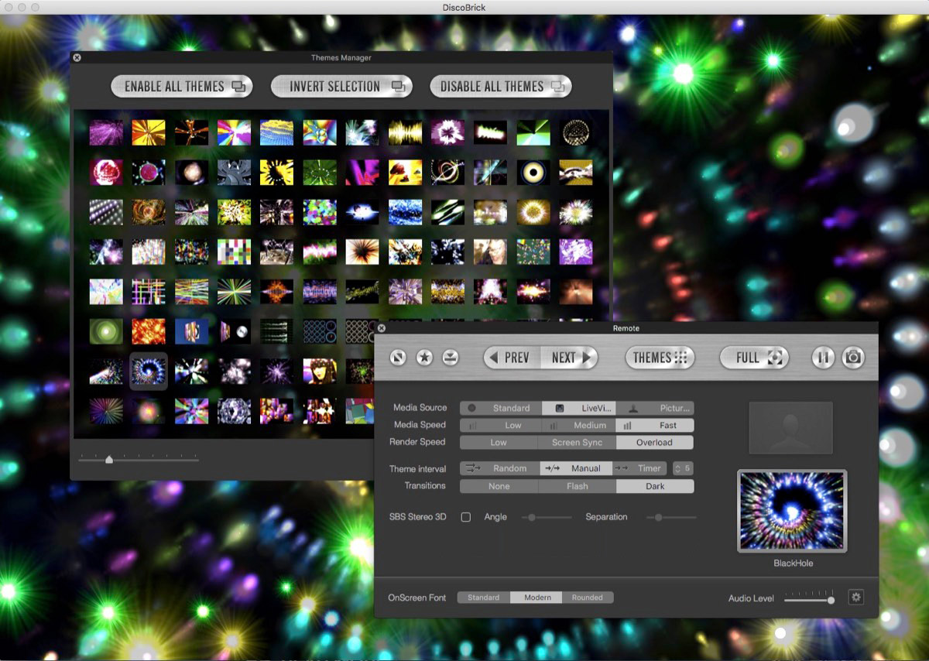Click the thumbnail size slider in Themes Manager
The image size is (929, 661).
pyautogui.click(x=139, y=459)
